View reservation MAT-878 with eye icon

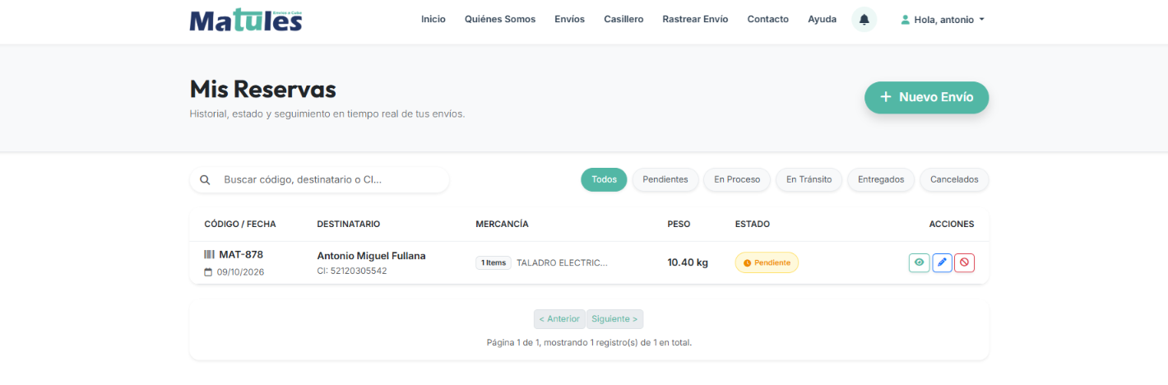(920, 262)
